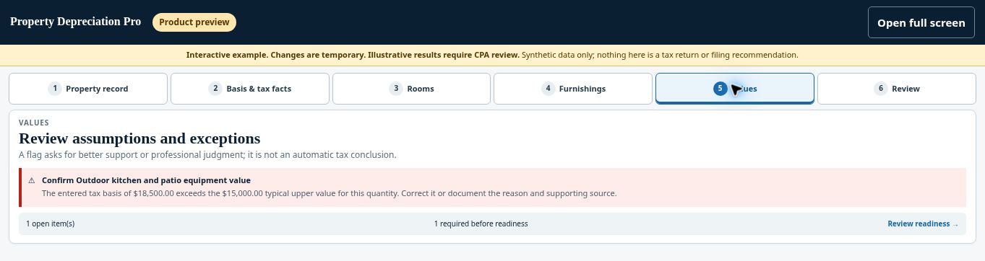The image size is (985, 261).
Task: Click the Property Depreciation Pro title
Action: coord(76,22)
